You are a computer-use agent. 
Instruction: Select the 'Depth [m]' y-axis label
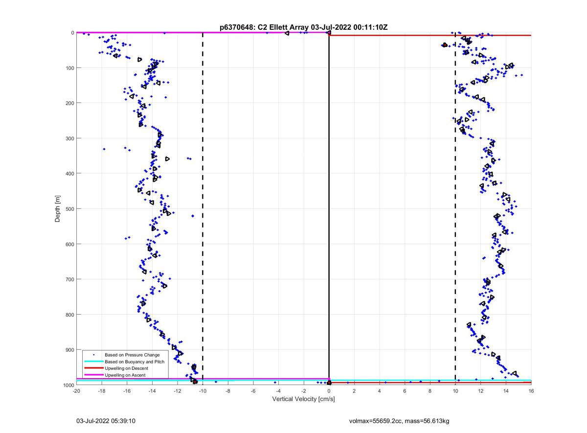coord(58,209)
